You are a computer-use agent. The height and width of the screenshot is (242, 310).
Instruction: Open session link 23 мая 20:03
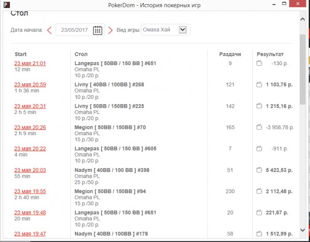[x=30, y=170]
